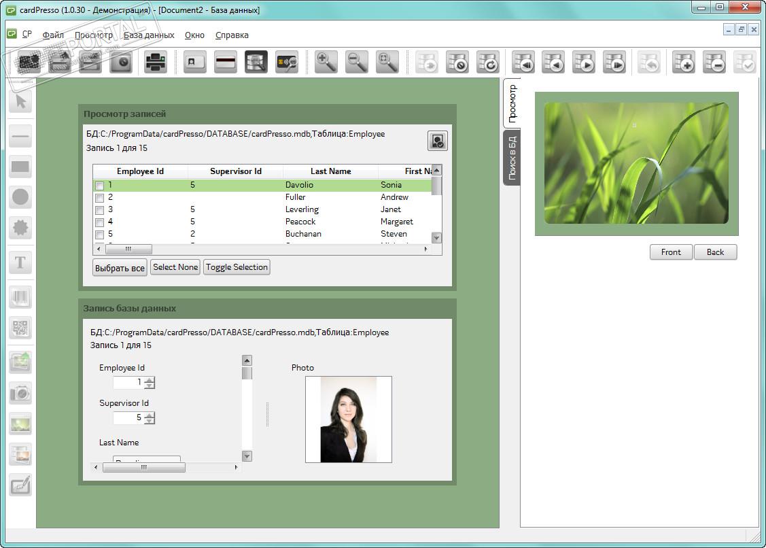Viewport: 766px width, 548px height.
Task: Click the Выбрать все button
Action: pos(120,268)
